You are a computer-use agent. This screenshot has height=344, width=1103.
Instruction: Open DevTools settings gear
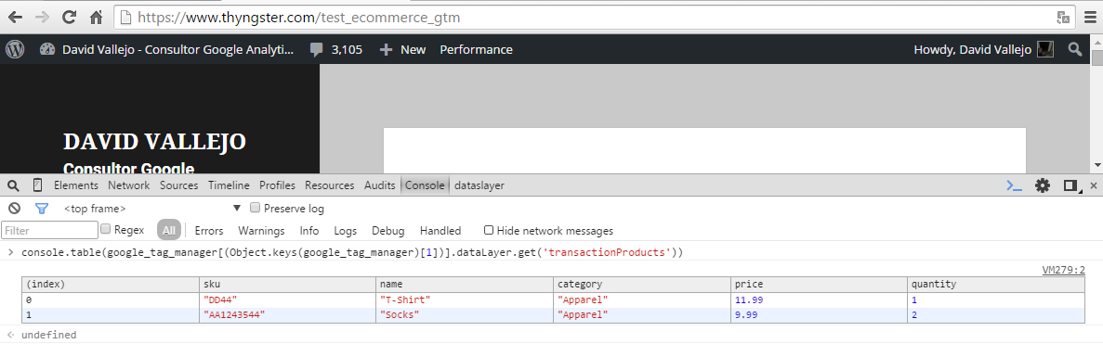(x=1042, y=185)
